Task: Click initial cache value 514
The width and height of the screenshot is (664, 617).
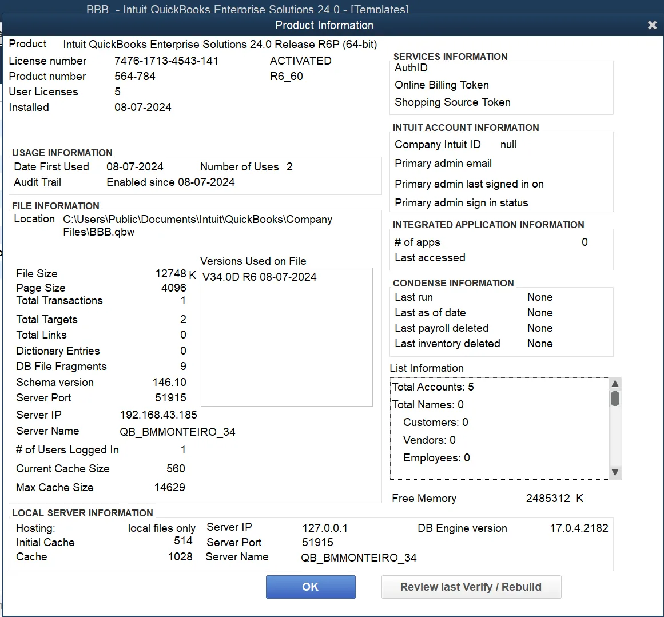Action: point(183,541)
